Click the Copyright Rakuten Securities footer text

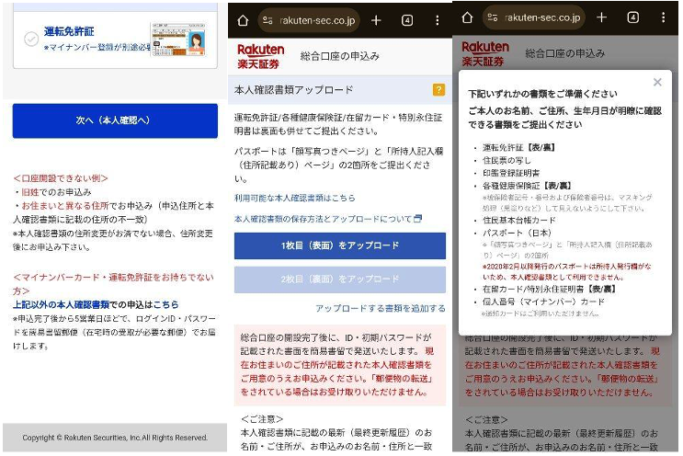click(115, 438)
